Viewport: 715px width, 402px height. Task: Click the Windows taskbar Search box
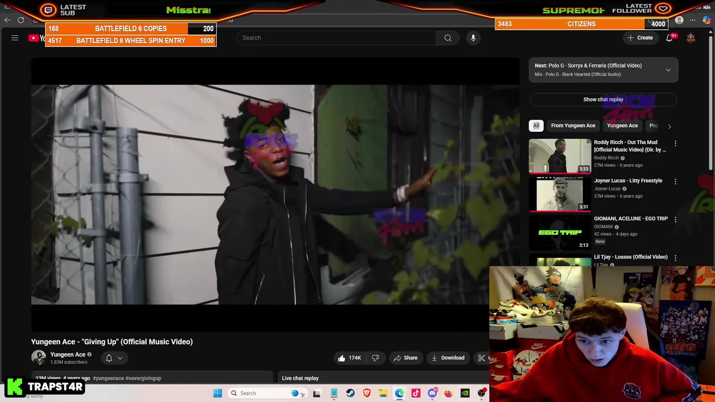tap(267, 393)
